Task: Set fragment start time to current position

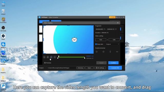Action: click(x=104, y=29)
